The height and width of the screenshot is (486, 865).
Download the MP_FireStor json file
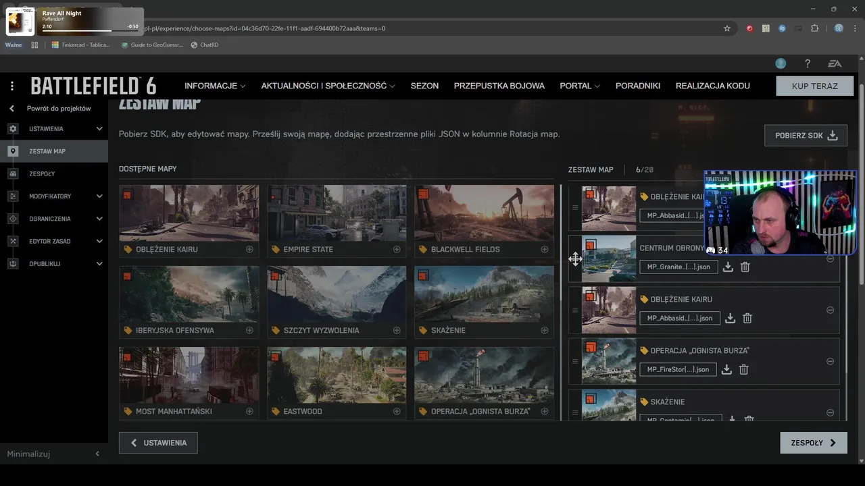click(726, 369)
